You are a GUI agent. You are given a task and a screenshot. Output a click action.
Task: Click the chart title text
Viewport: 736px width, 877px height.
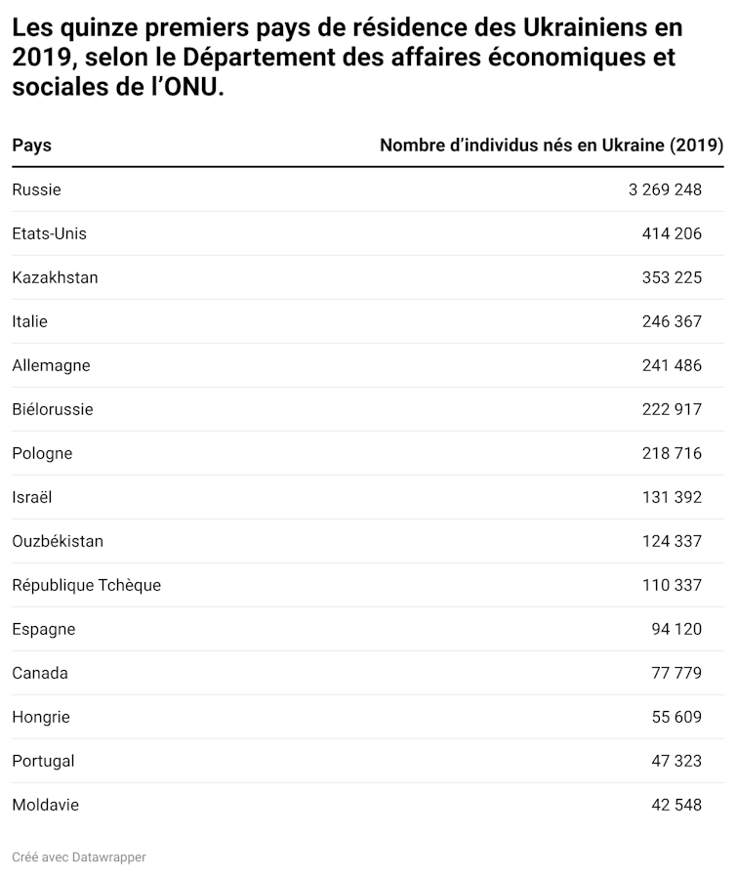[347, 58]
